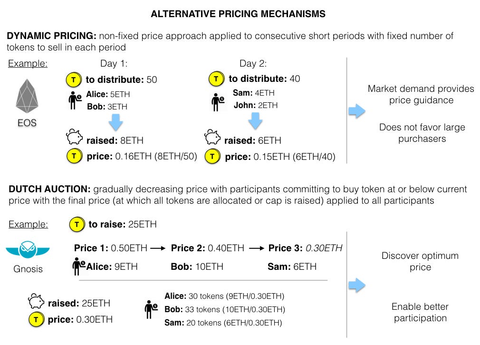480x345 pixels.
Task: Click the 'ALTERNATIVE PRICING MECHANISMS' title
Action: (x=238, y=13)
